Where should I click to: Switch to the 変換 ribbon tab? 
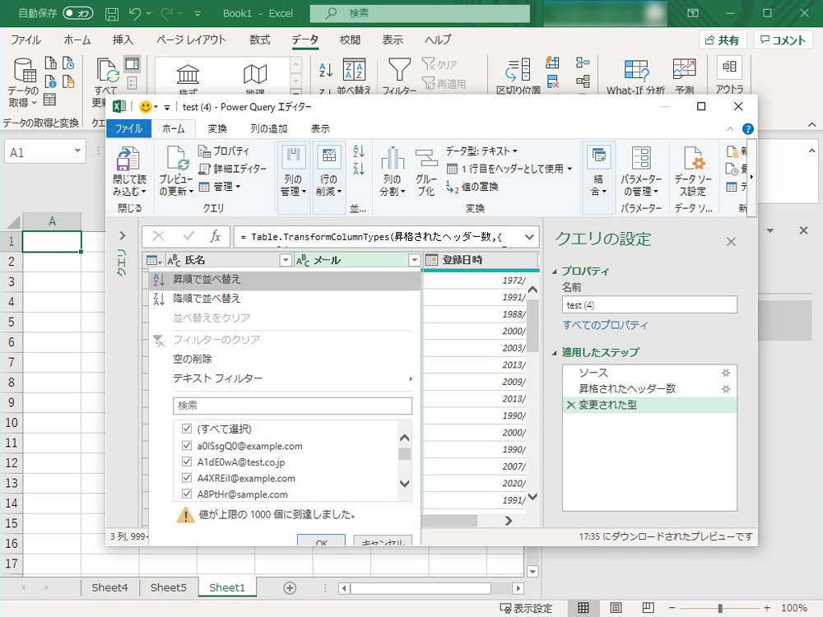point(218,128)
